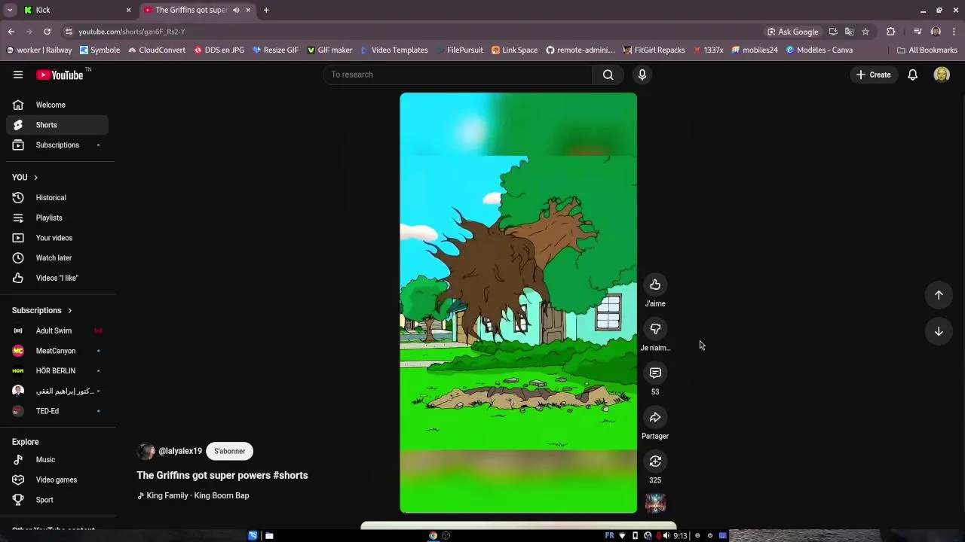The width and height of the screenshot is (965, 542).
Task: Remix this short showing 325
Action: (x=655, y=461)
